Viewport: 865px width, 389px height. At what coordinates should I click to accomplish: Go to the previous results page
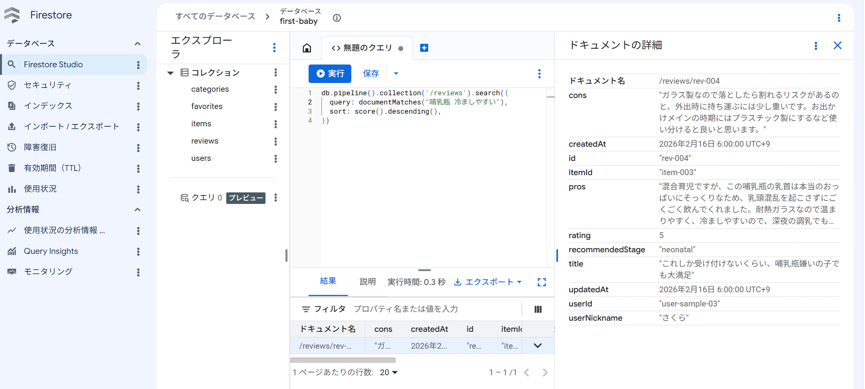[527, 372]
